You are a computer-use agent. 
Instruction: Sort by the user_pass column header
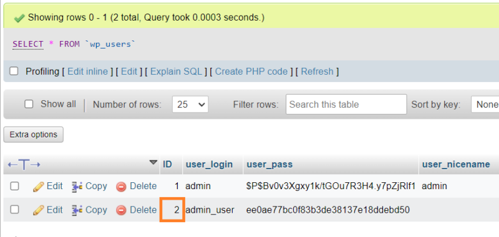click(x=269, y=164)
